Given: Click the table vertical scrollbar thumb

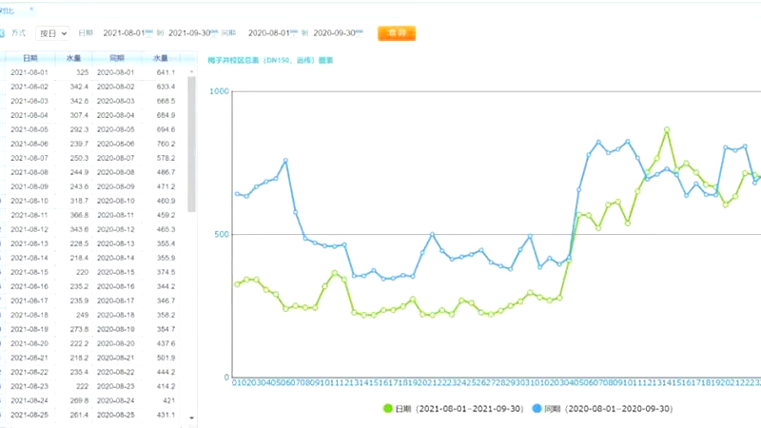Looking at the screenshot, I should (x=192, y=145).
